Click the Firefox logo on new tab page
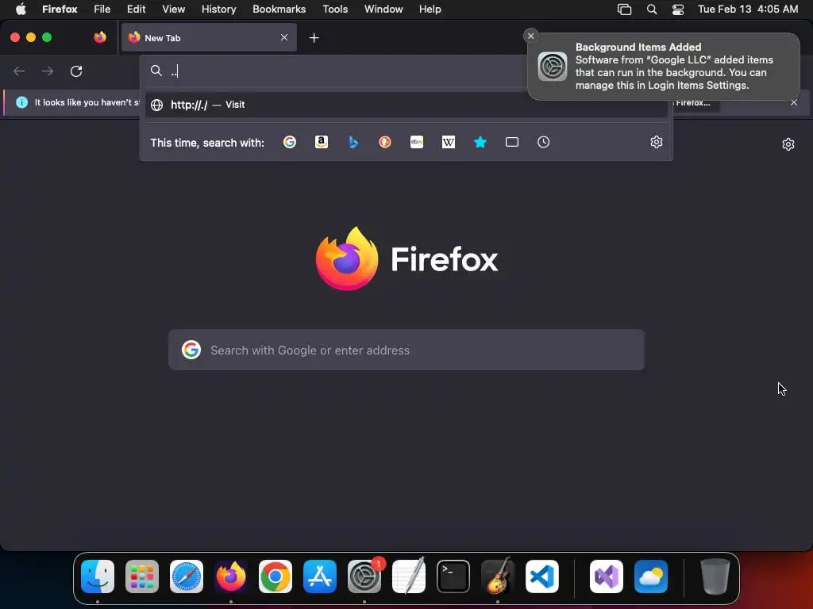This screenshot has width=813, height=609. click(x=347, y=259)
